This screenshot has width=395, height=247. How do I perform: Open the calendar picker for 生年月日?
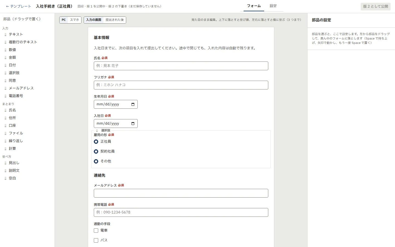click(133, 104)
